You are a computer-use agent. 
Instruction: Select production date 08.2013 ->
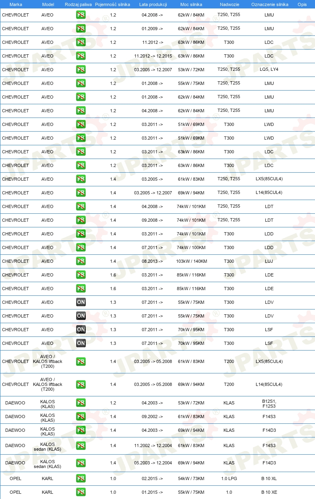(152, 261)
